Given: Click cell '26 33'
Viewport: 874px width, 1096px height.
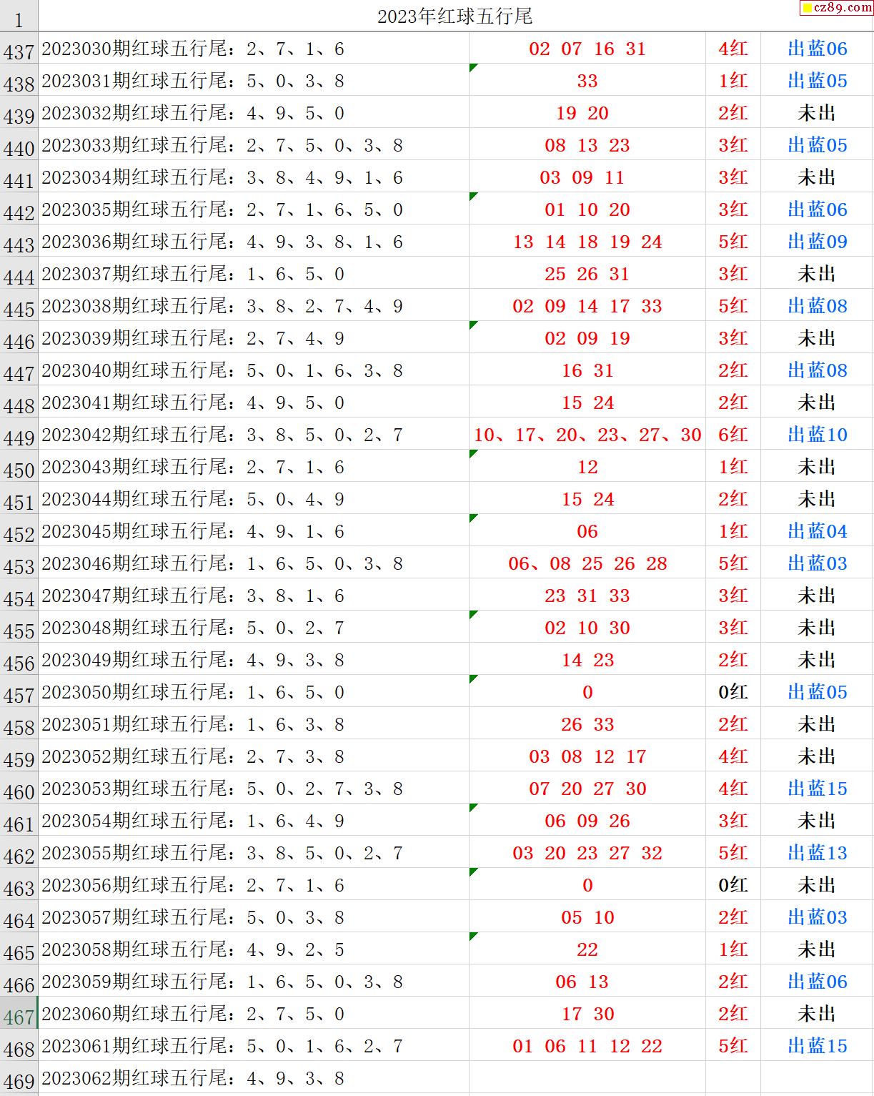Looking at the screenshot, I should 587,724.
